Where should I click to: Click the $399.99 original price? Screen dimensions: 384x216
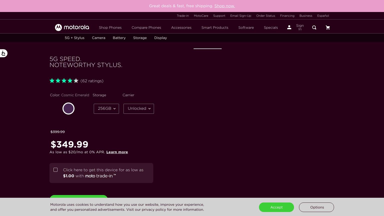[58, 132]
